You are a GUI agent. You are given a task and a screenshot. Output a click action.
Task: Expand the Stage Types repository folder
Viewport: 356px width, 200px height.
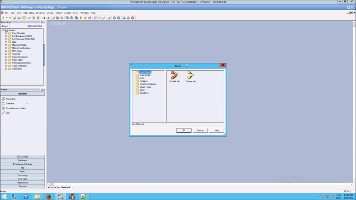[6, 60]
